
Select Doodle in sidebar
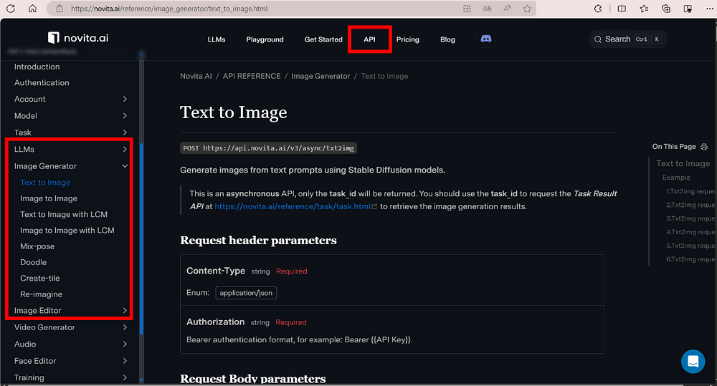pyautogui.click(x=34, y=262)
